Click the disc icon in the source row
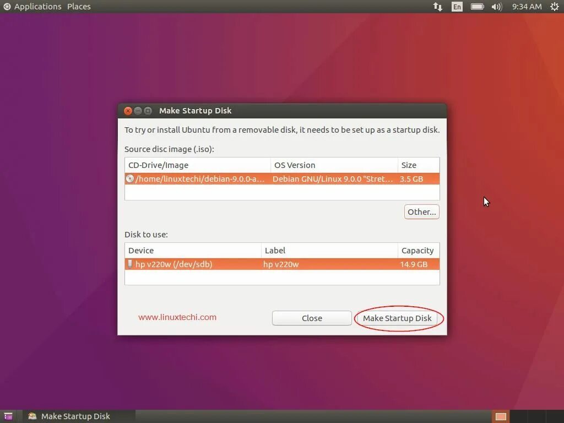The image size is (564, 423). tap(130, 179)
